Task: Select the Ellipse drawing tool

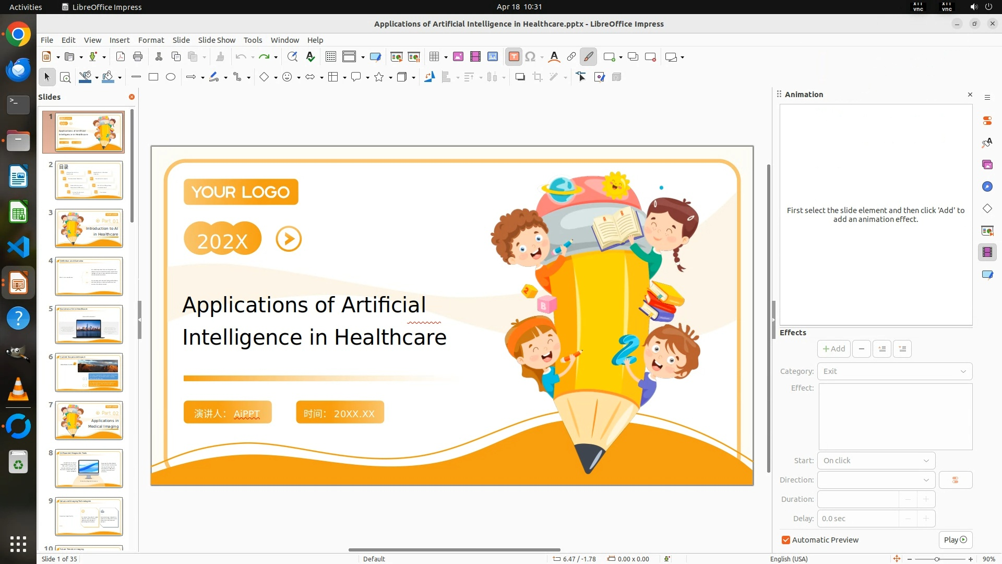Action: [171, 77]
